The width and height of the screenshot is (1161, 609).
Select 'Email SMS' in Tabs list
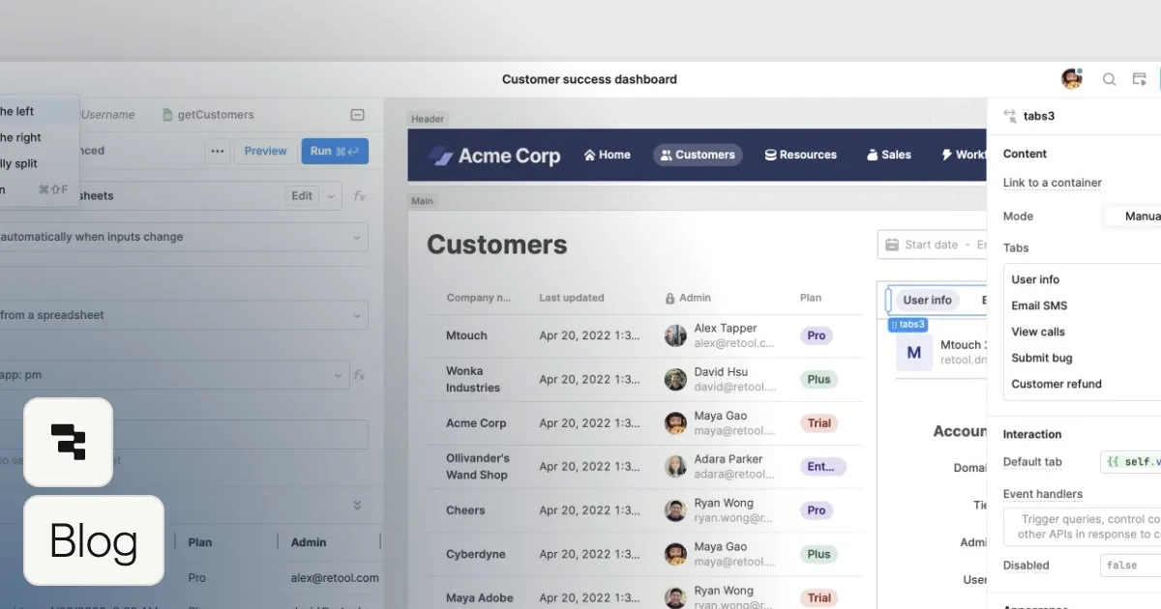[1039, 305]
